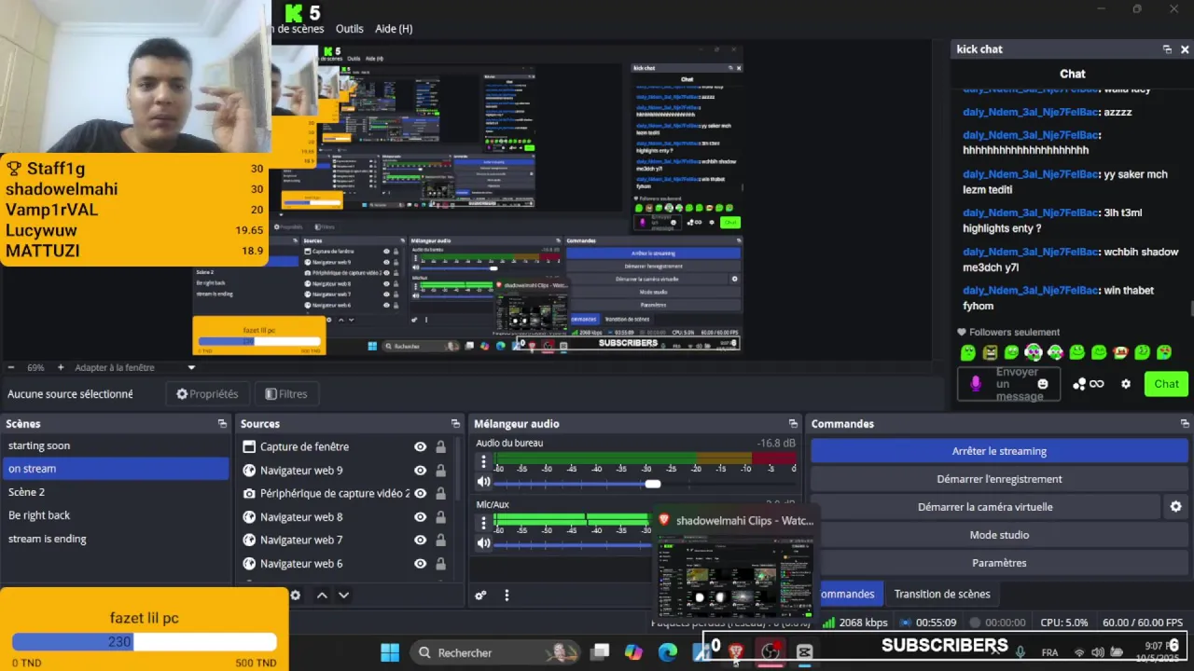Unlock the Capture de fenêtre source
Image resolution: width=1194 pixels, height=671 pixels.
pyautogui.click(x=440, y=447)
